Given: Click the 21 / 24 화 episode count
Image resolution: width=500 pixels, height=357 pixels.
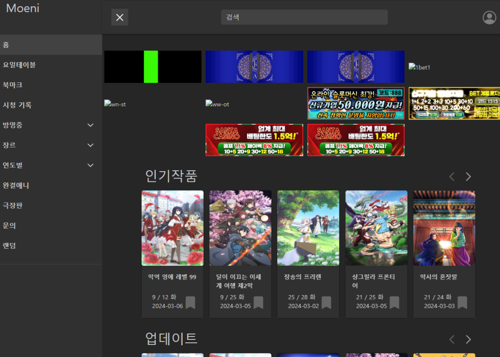Looking at the screenshot, I should 438,297.
